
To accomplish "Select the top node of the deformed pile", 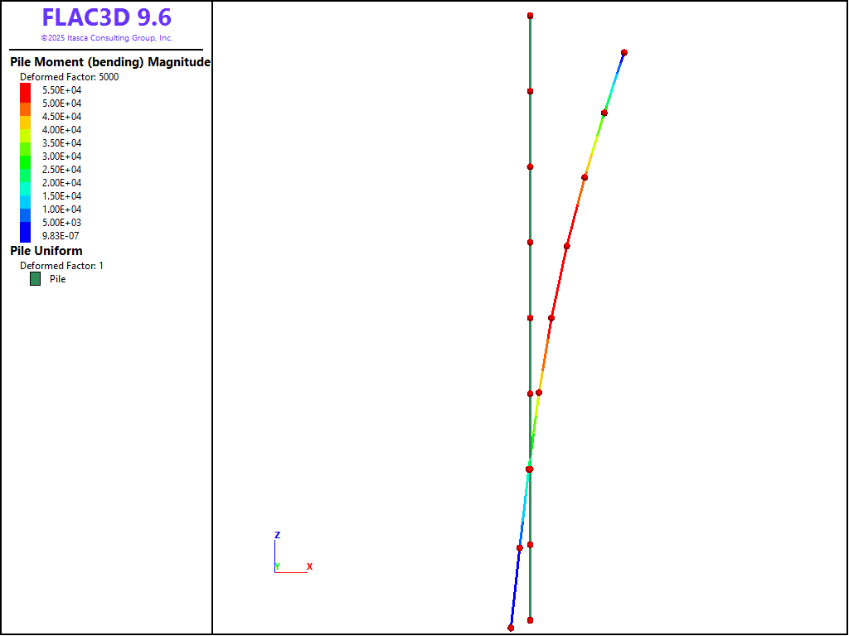I will click(x=624, y=52).
